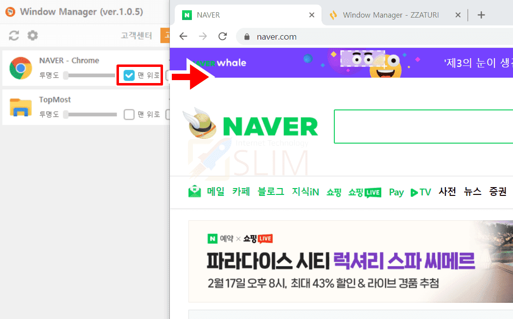Viewport: 513px width, 319px height.
Task: Click the TopMost folder icon
Action: click(21, 107)
